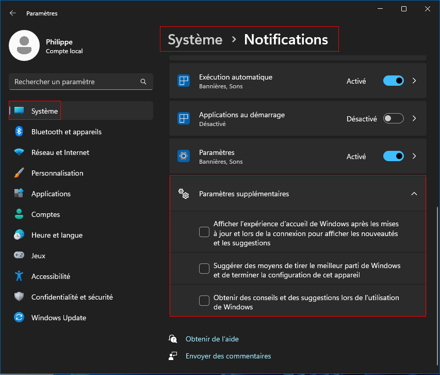Screen dimensions: 440x375
Task: Open Bluetooth et appareils section
Action: click(81, 132)
